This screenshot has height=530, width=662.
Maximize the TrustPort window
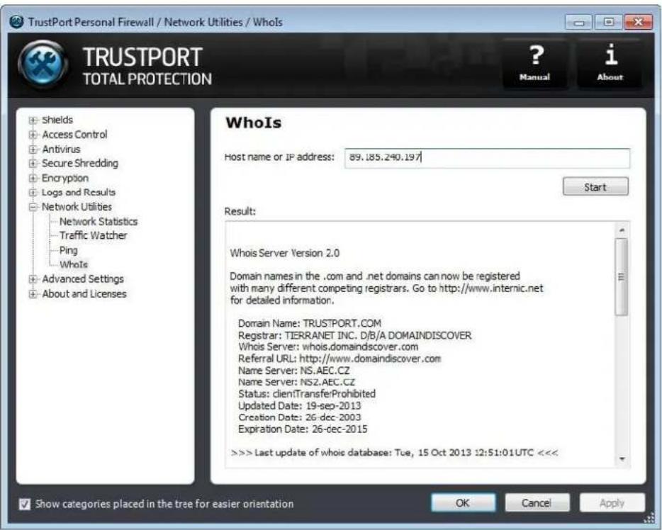pos(608,22)
